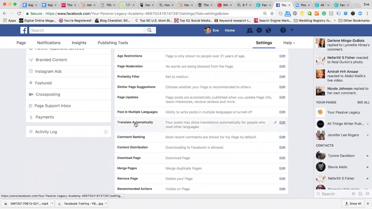The image size is (372, 209).
Task: Click the Featured star icon
Action: tap(31, 83)
